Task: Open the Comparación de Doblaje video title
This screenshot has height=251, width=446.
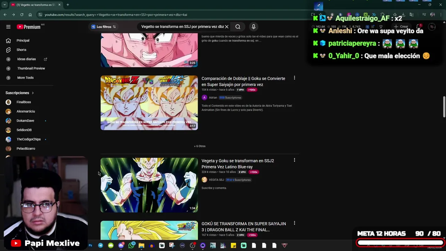Action: 243,82
